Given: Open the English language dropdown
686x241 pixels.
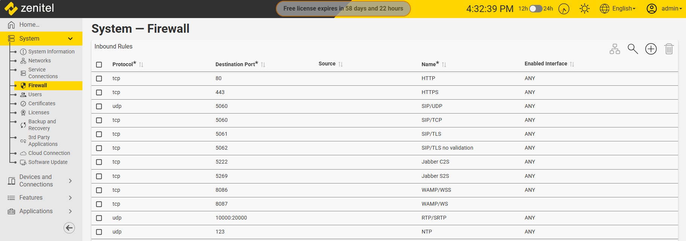Looking at the screenshot, I should (x=618, y=9).
